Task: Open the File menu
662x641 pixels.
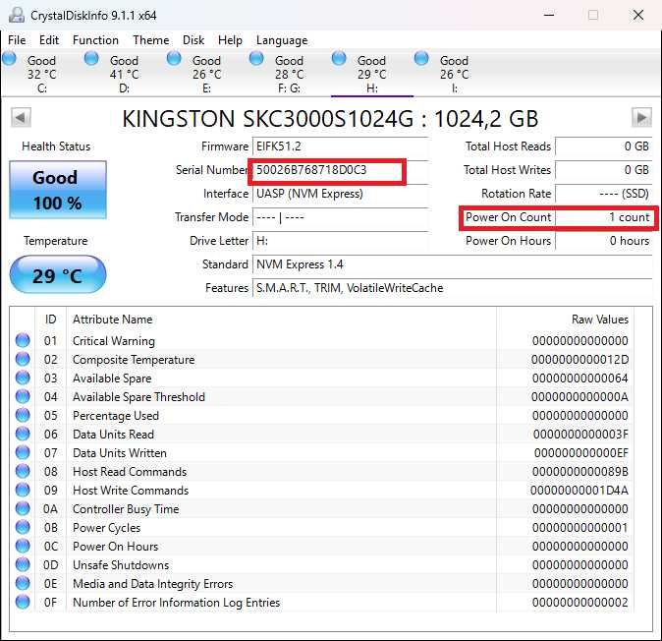Action: pos(17,40)
